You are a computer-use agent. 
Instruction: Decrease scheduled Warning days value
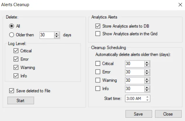[147, 82]
